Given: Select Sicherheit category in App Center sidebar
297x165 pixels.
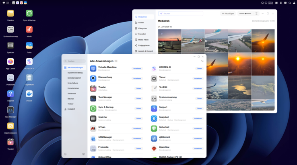Looking at the screenshot, I should coord(72,94).
